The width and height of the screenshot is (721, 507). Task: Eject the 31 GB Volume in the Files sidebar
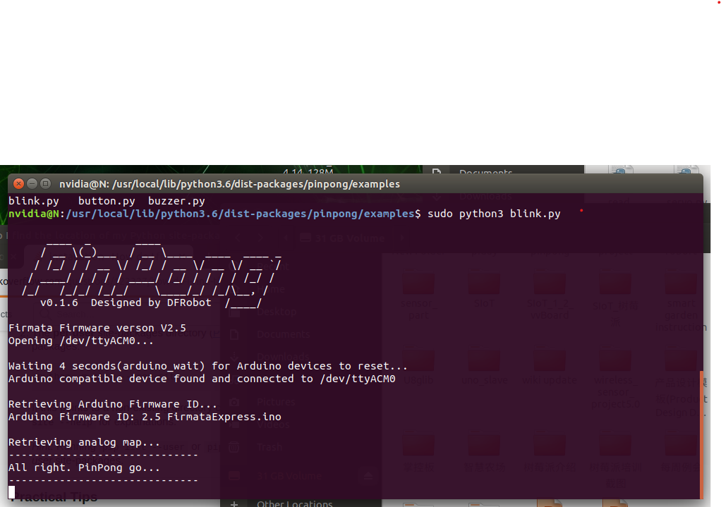368,476
